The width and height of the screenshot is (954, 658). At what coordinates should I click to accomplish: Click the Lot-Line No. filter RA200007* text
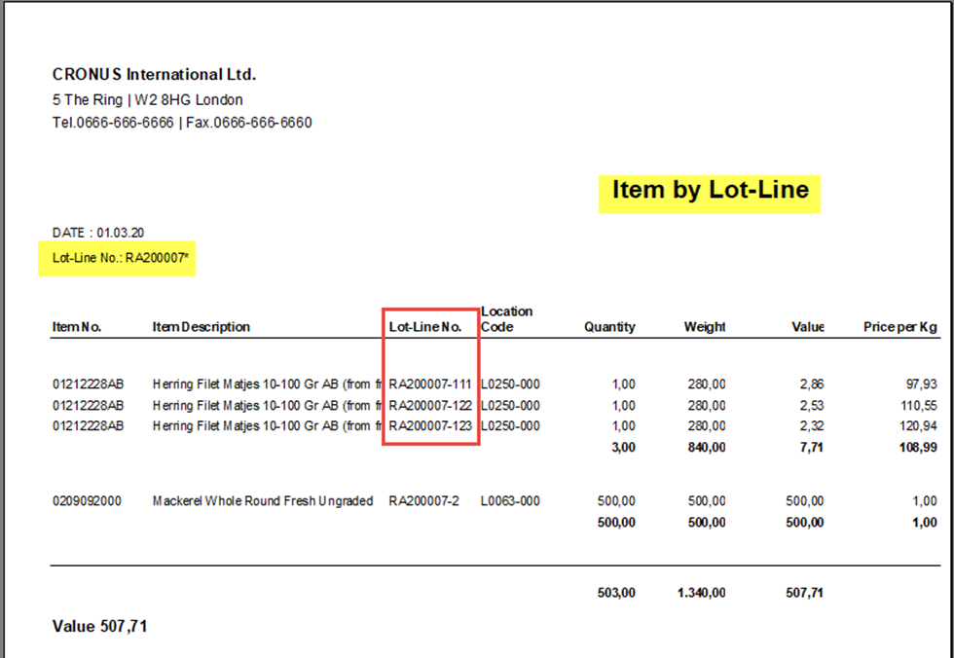click(x=117, y=259)
